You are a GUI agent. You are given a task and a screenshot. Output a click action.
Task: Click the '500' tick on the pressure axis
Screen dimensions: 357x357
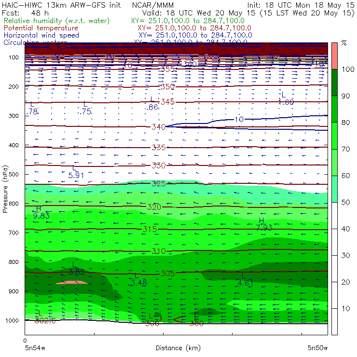pyautogui.click(x=14, y=174)
